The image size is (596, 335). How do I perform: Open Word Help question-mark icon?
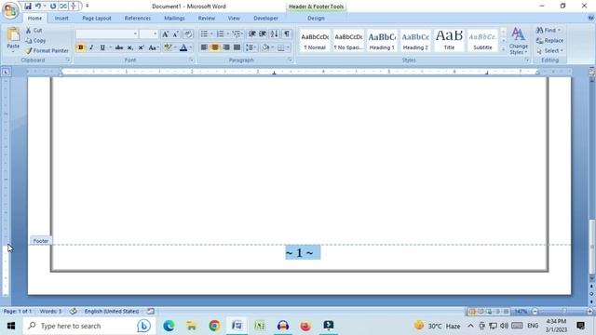590,18
